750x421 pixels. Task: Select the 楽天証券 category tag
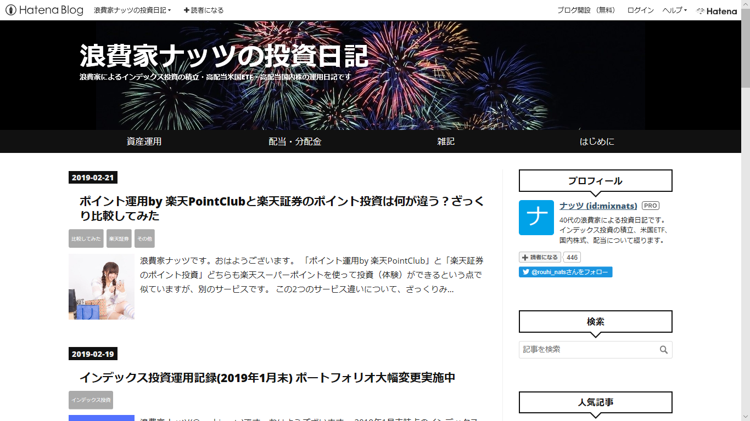(119, 238)
